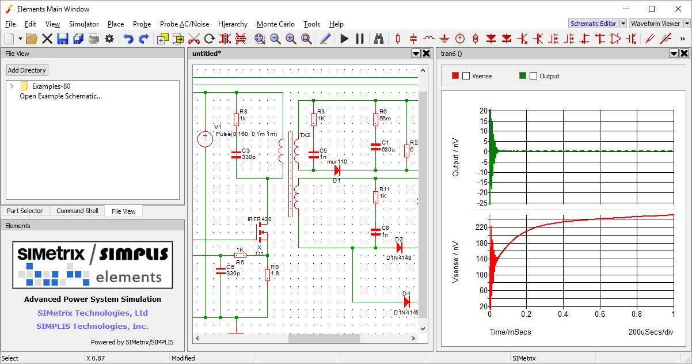Tick the Output curve checkbox

pos(533,75)
